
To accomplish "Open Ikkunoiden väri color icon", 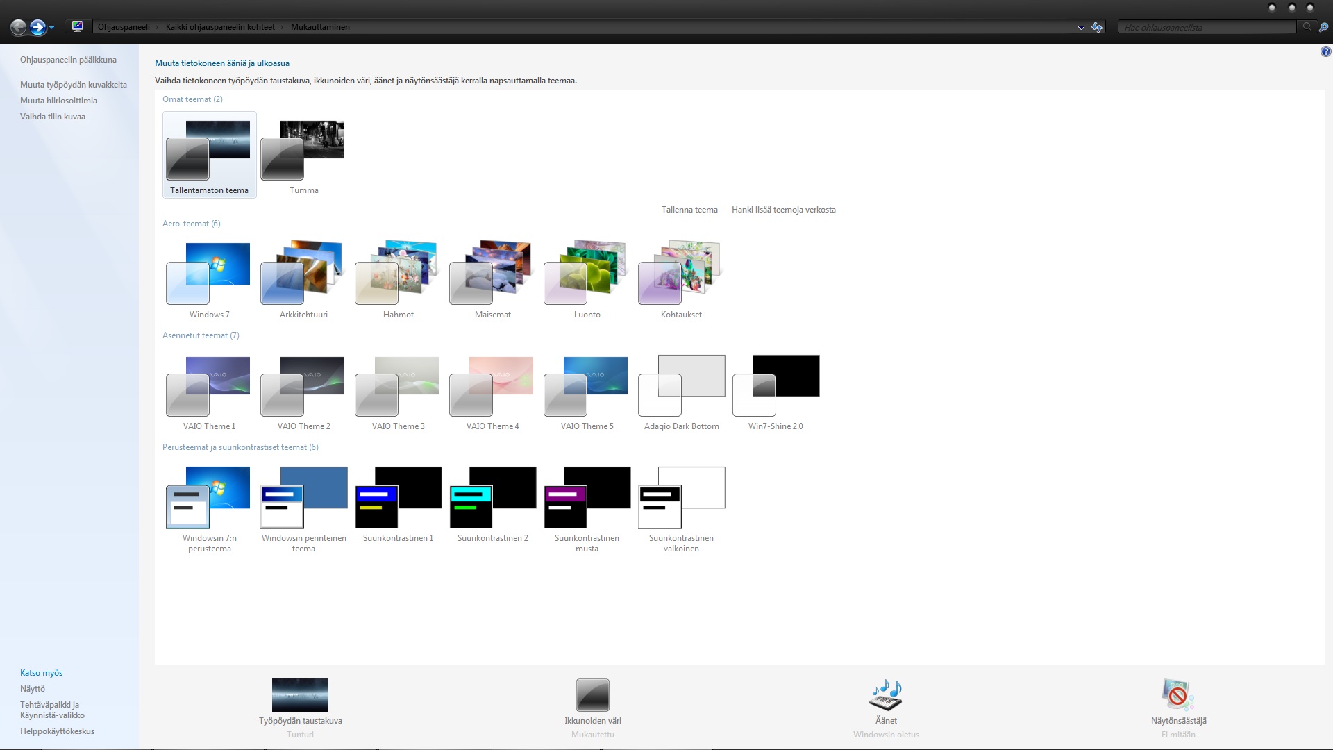I will (x=592, y=694).
